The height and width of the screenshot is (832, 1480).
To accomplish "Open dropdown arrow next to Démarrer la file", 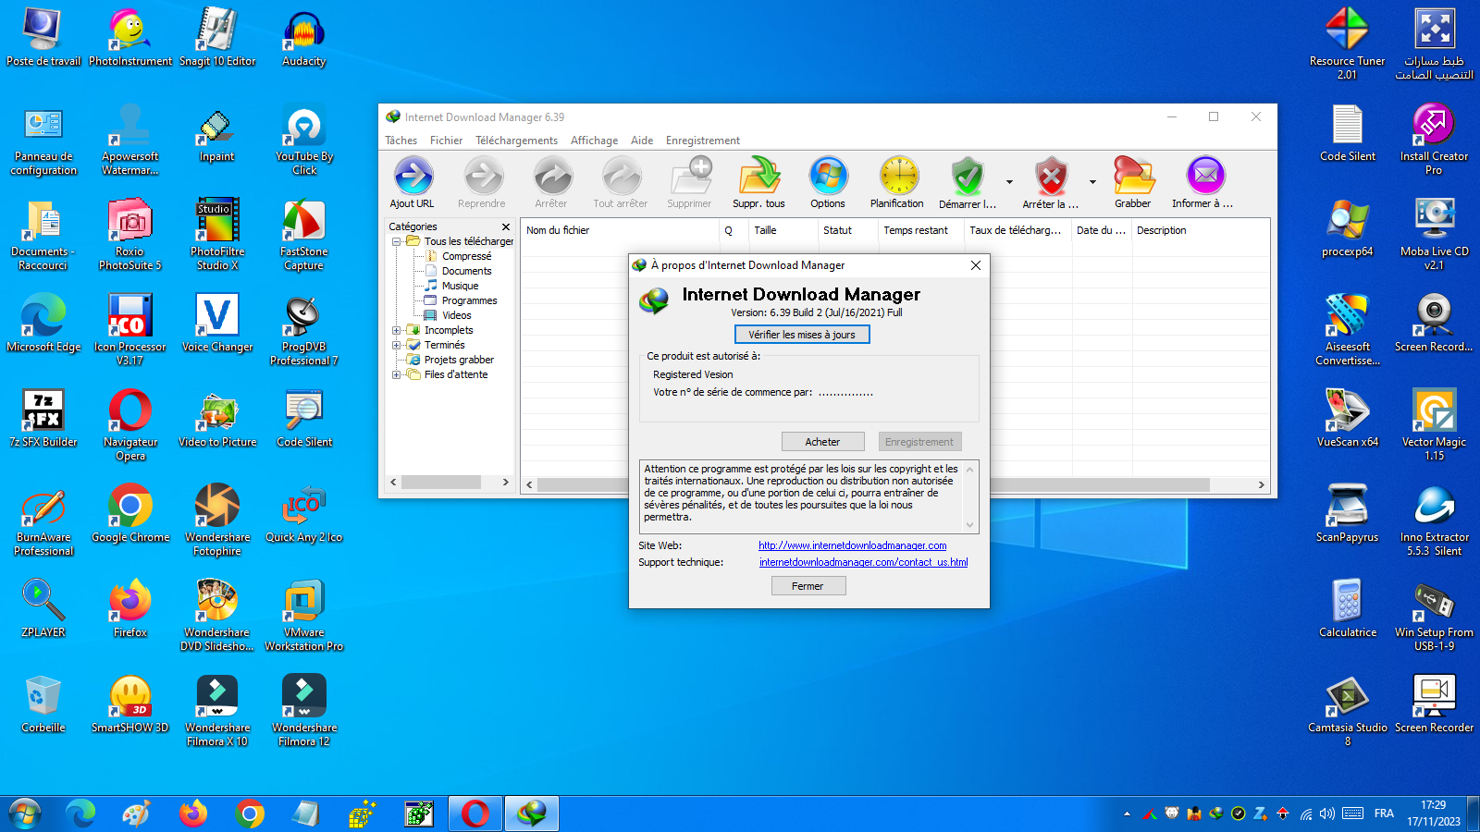I will pyautogui.click(x=1009, y=182).
